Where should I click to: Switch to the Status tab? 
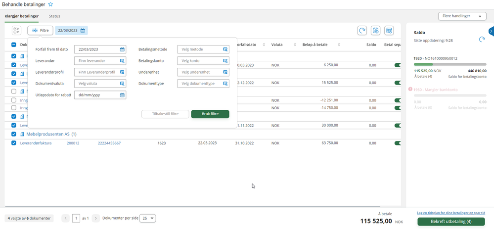[x=54, y=16]
